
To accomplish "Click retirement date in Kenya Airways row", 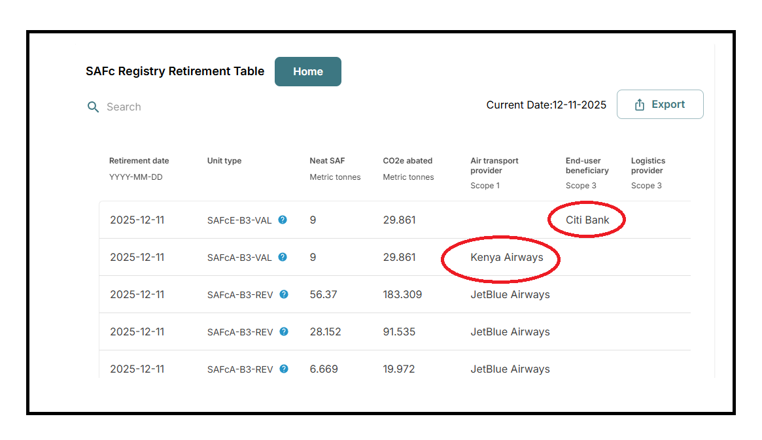I will click(137, 258).
